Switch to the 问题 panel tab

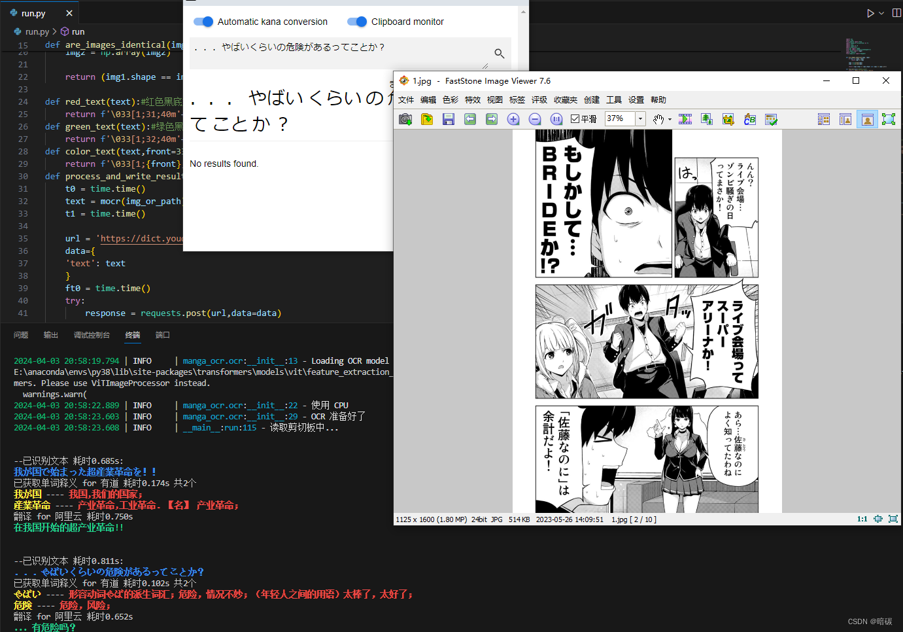[x=21, y=335]
